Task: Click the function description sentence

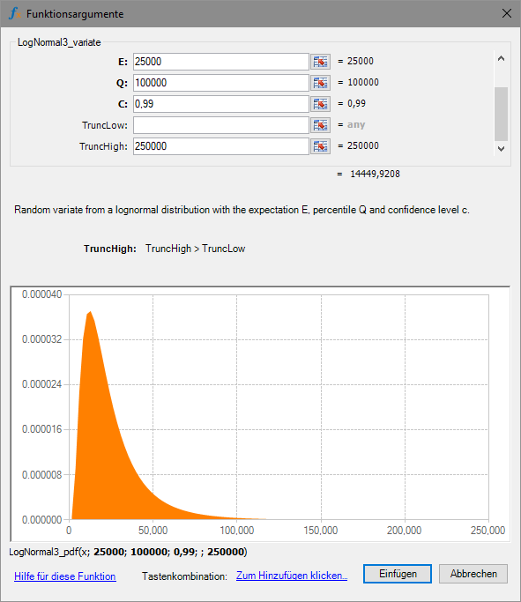Action: (x=242, y=210)
